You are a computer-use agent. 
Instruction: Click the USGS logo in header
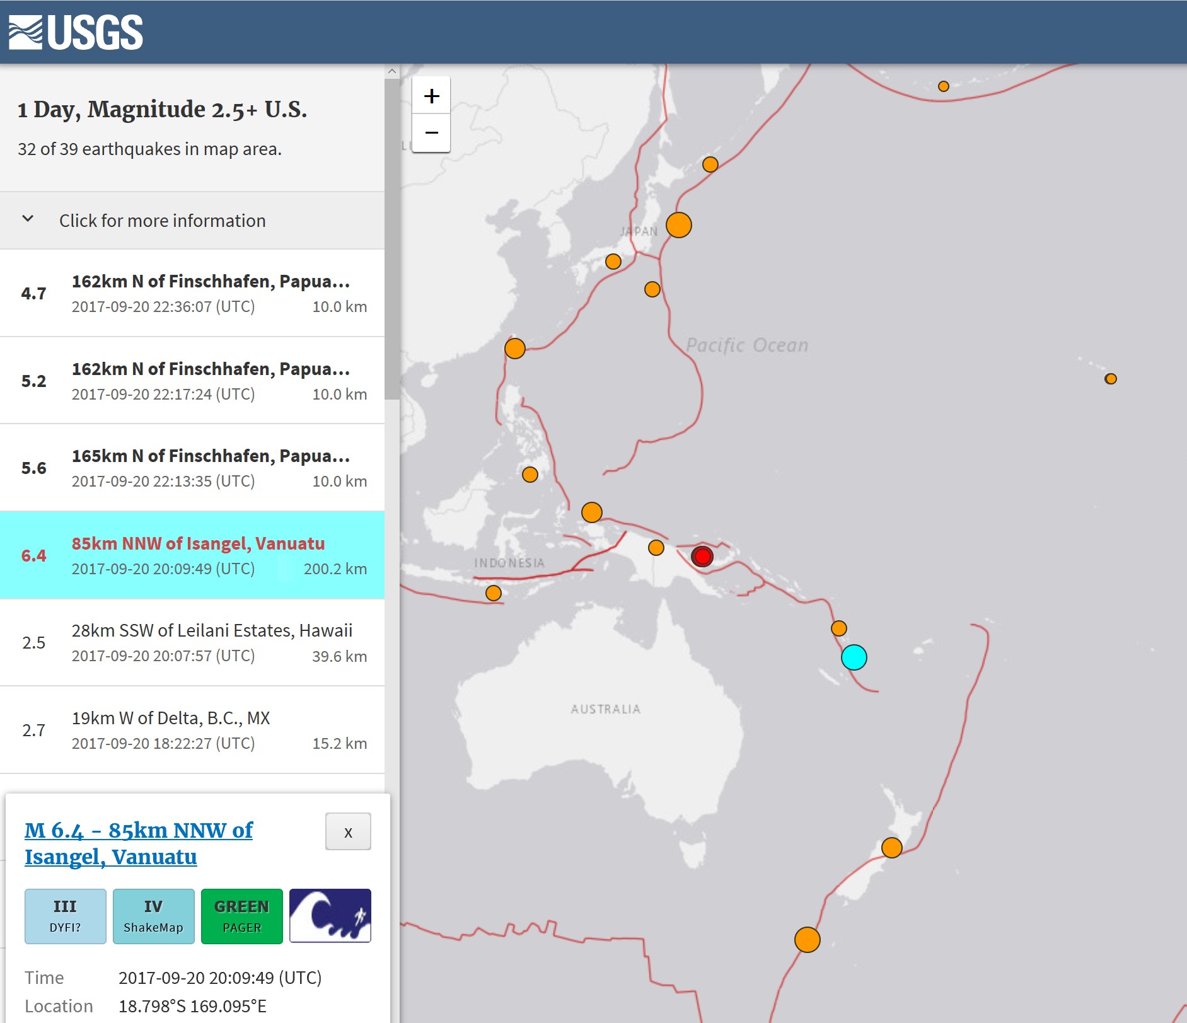(x=76, y=32)
